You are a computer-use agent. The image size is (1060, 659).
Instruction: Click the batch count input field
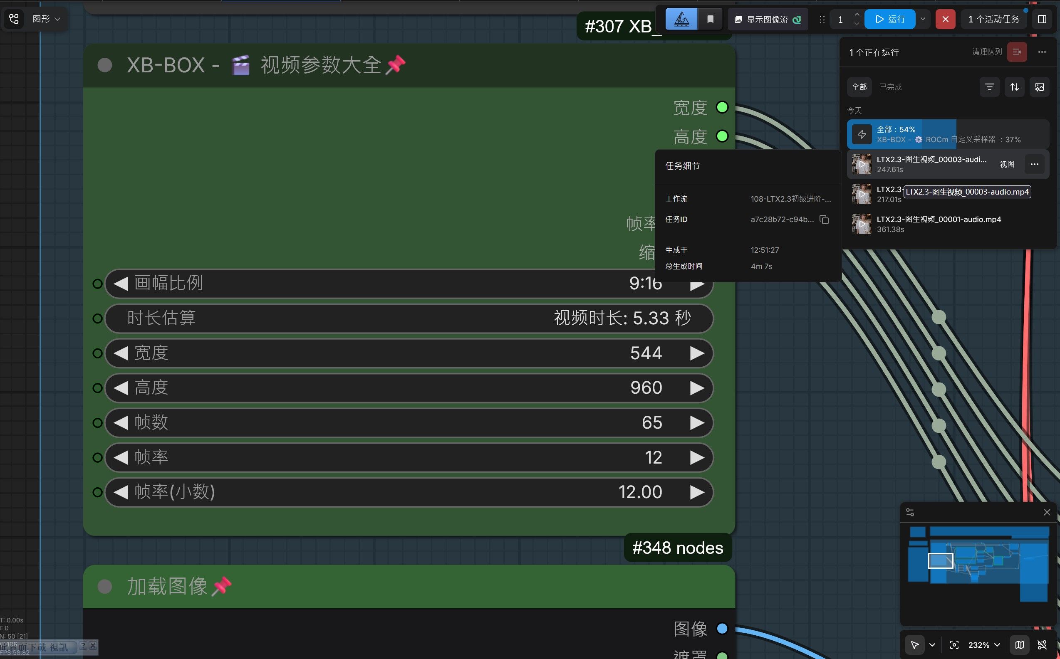pos(841,19)
